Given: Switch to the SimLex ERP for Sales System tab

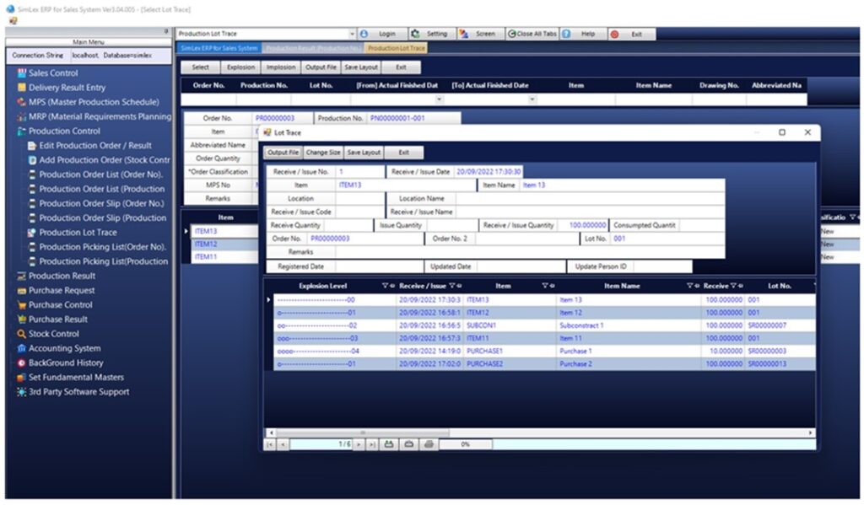Looking at the screenshot, I should pyautogui.click(x=217, y=49).
